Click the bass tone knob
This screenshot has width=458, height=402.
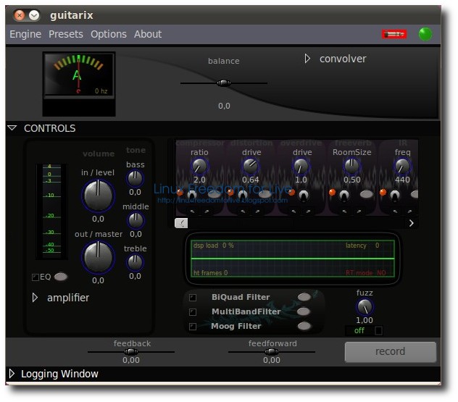pyautogui.click(x=136, y=177)
